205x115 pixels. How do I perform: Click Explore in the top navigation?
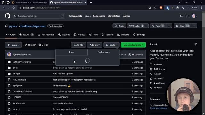(x=127, y=16)
